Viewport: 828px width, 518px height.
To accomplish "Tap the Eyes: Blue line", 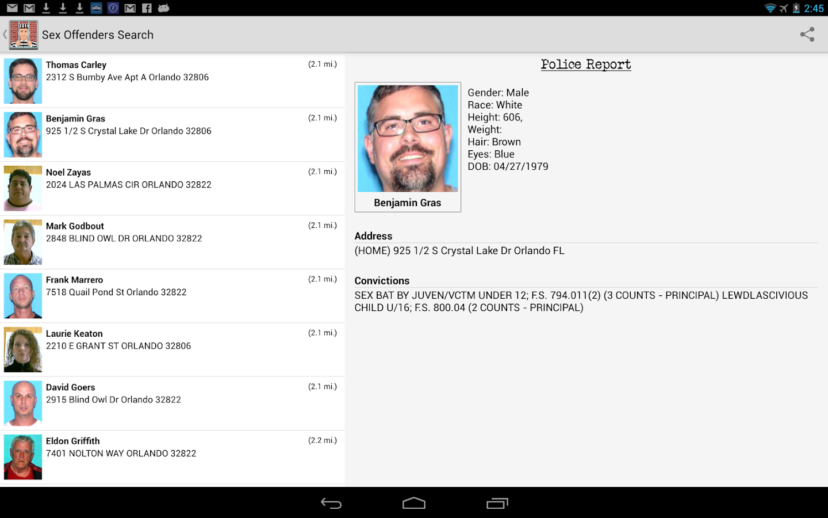I will 491,154.
